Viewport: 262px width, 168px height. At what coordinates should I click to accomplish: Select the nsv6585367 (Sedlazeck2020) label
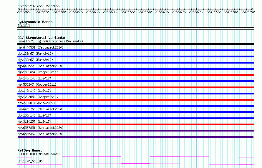coord(41,134)
